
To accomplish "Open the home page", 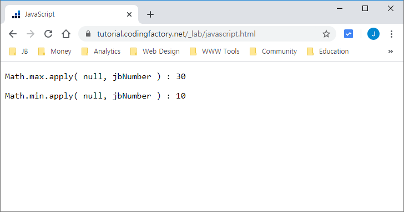I will [x=66, y=34].
